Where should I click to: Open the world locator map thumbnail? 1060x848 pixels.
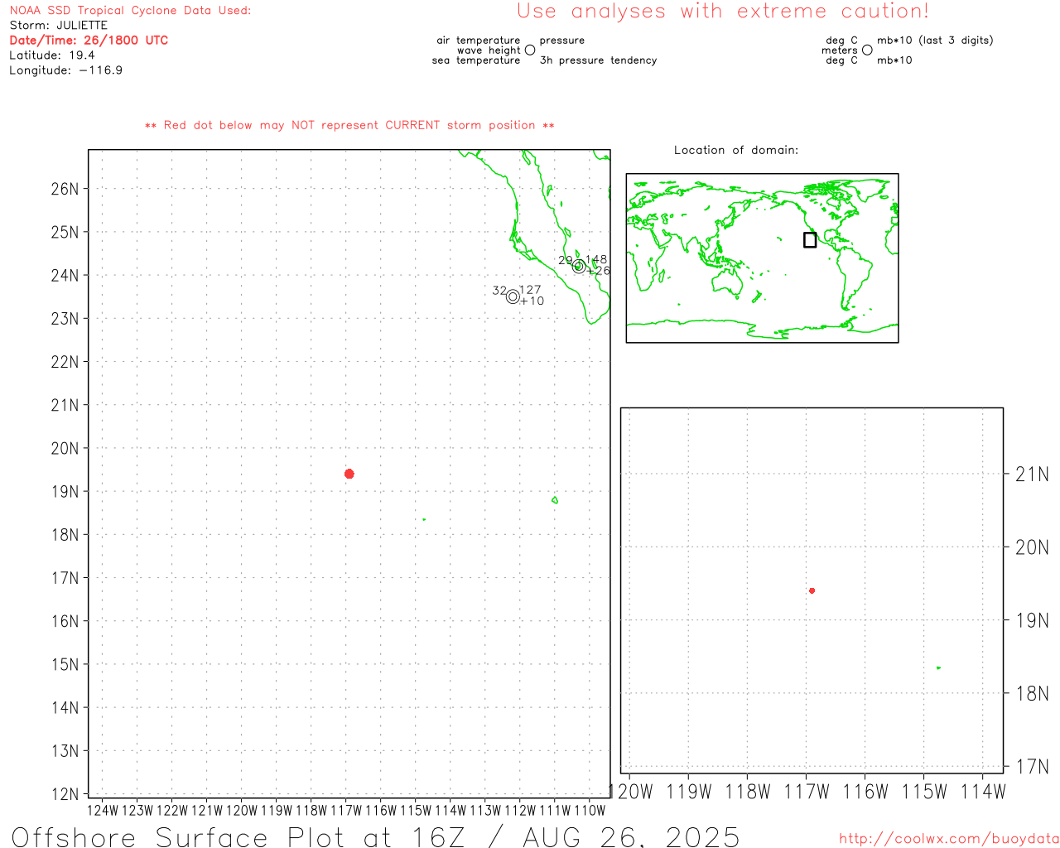[762, 258]
